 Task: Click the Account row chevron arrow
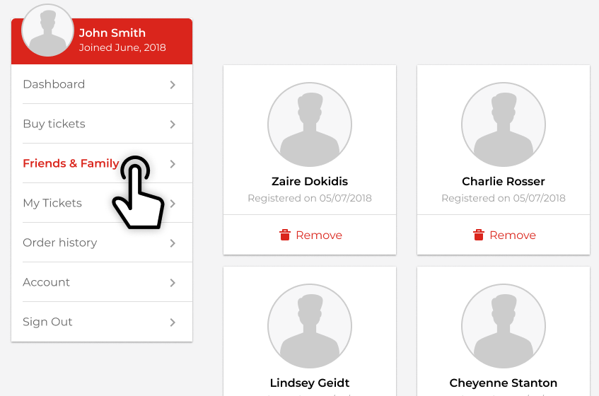pos(173,283)
